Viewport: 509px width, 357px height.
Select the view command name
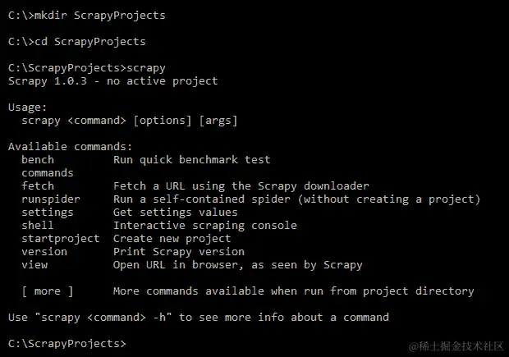tap(34, 265)
